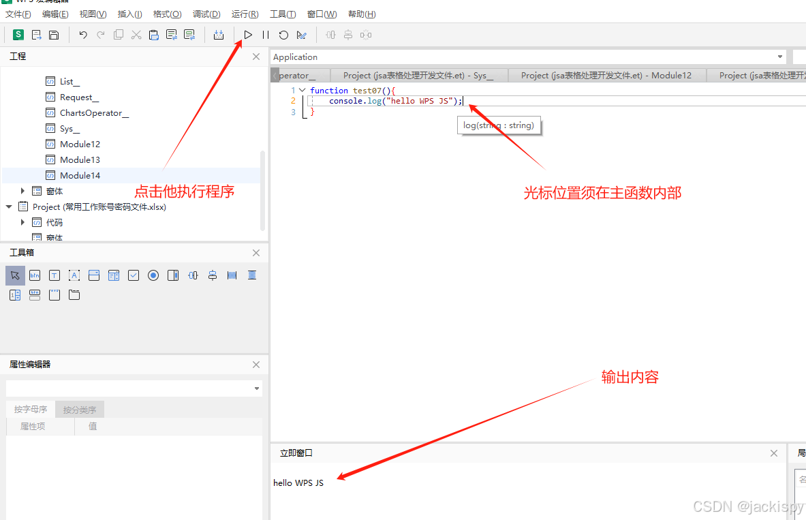Toggle design mode pencil icon
This screenshot has height=520, width=806.
[301, 35]
